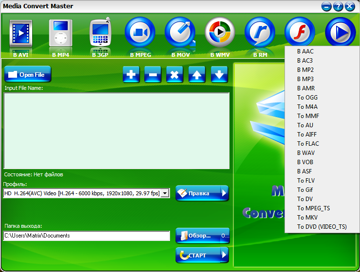Image resolution: width=360 pixels, height=272 pixels.
Task: Add a file with the plus button
Action: [x=131, y=74]
